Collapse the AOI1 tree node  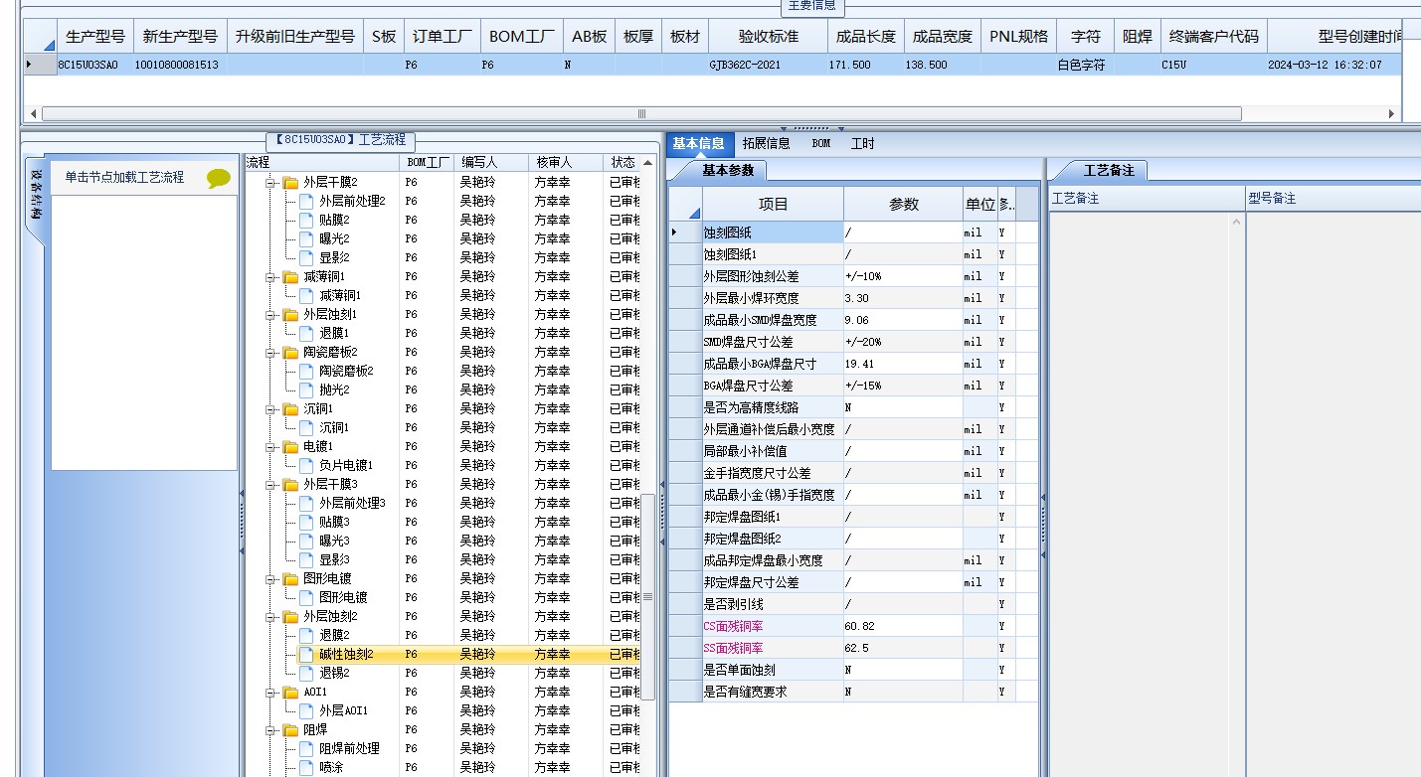(x=269, y=693)
